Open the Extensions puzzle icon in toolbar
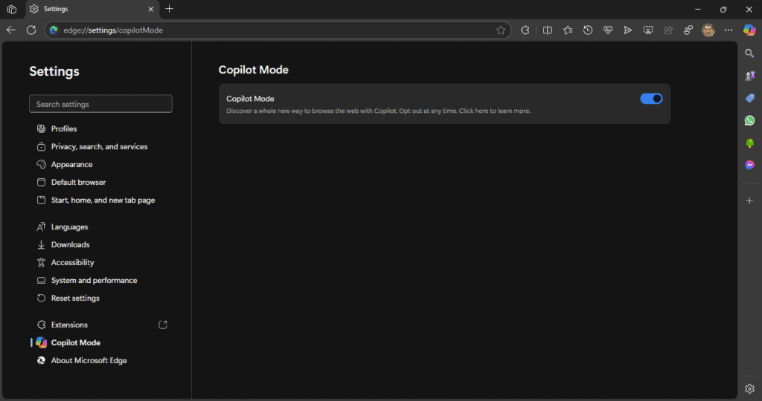The height and width of the screenshot is (401, 762). (525, 30)
